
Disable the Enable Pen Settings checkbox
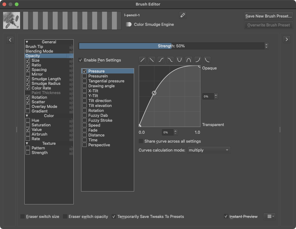81,60
